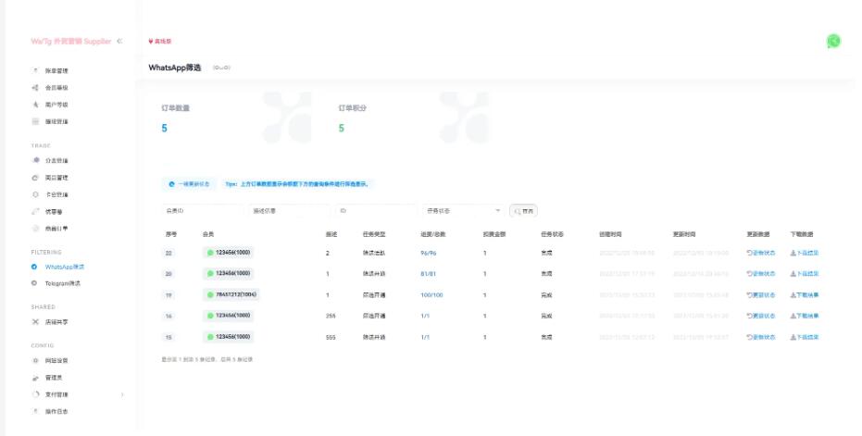
Task: Download results for row 20
Action: (x=805, y=274)
